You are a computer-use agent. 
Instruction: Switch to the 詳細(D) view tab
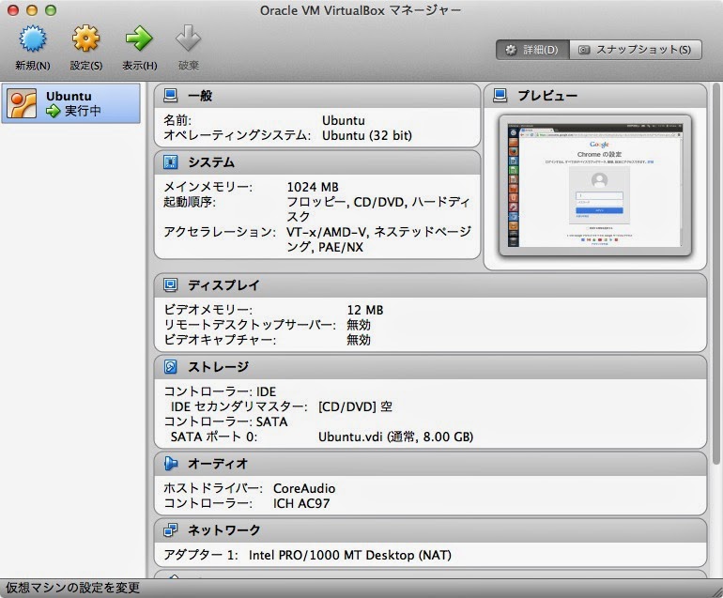(532, 50)
